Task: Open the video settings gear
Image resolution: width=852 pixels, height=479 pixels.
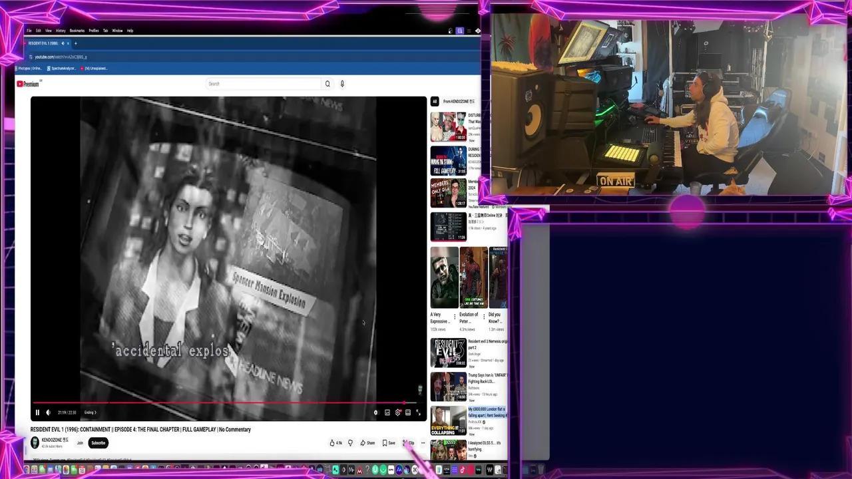Action: [397, 412]
